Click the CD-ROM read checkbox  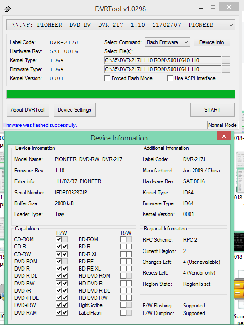pyautogui.click(x=59, y=239)
